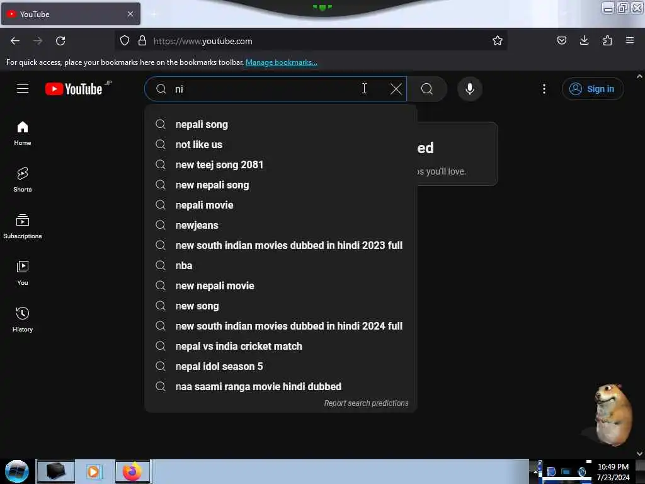Open the Save to Pocket icon
The width and height of the screenshot is (645, 484).
[x=561, y=40]
